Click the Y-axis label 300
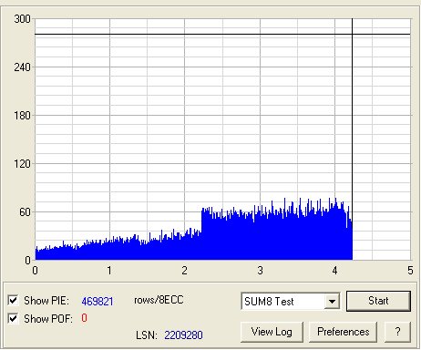The width and height of the screenshot is (421, 350). pyautogui.click(x=22, y=19)
